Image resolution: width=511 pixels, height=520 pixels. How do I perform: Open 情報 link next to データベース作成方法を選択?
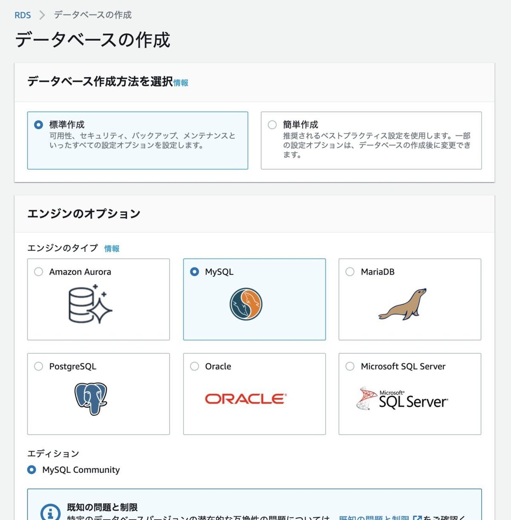click(x=181, y=83)
